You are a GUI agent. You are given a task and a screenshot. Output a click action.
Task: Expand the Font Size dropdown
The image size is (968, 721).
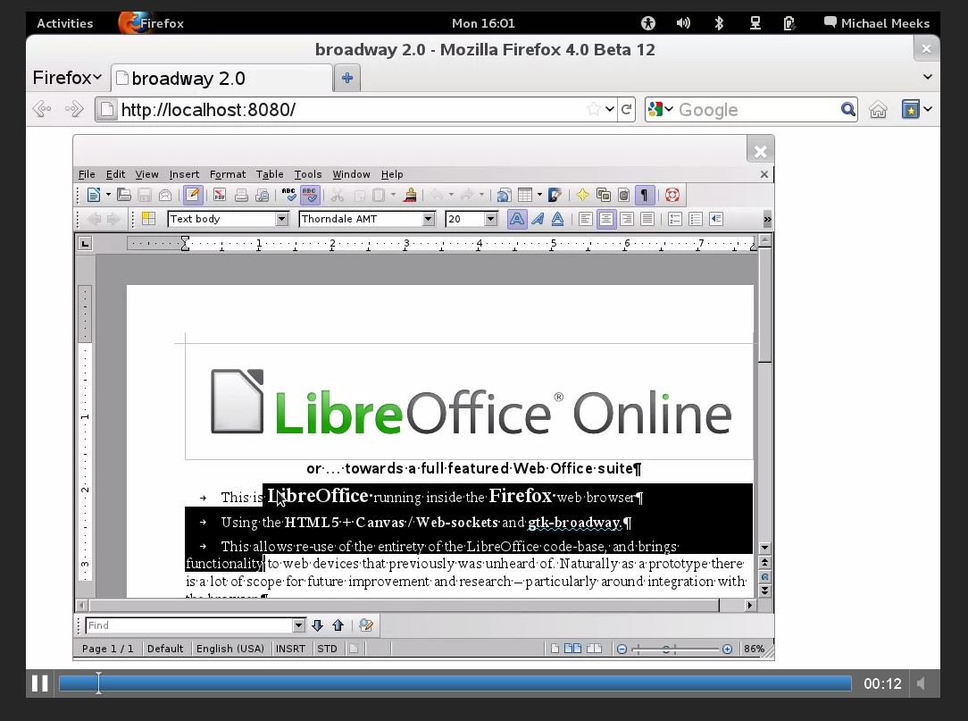pyautogui.click(x=491, y=219)
